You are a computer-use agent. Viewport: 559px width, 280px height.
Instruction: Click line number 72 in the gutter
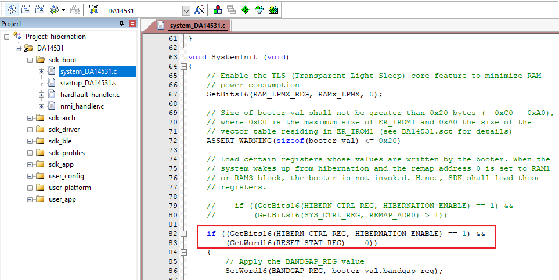coord(172,141)
